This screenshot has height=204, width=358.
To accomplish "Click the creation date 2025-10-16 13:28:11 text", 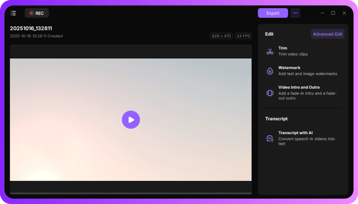I will point(36,36).
